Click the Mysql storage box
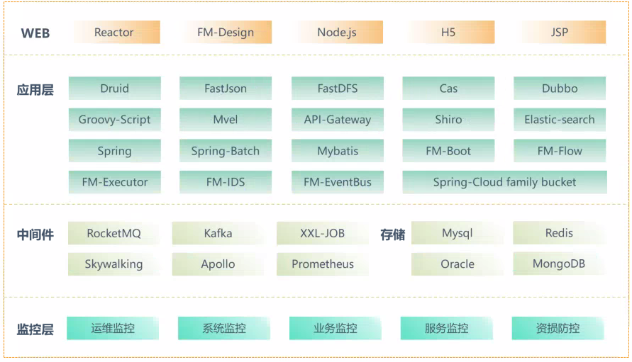Viewport: 632px width, 362px height. tap(458, 233)
